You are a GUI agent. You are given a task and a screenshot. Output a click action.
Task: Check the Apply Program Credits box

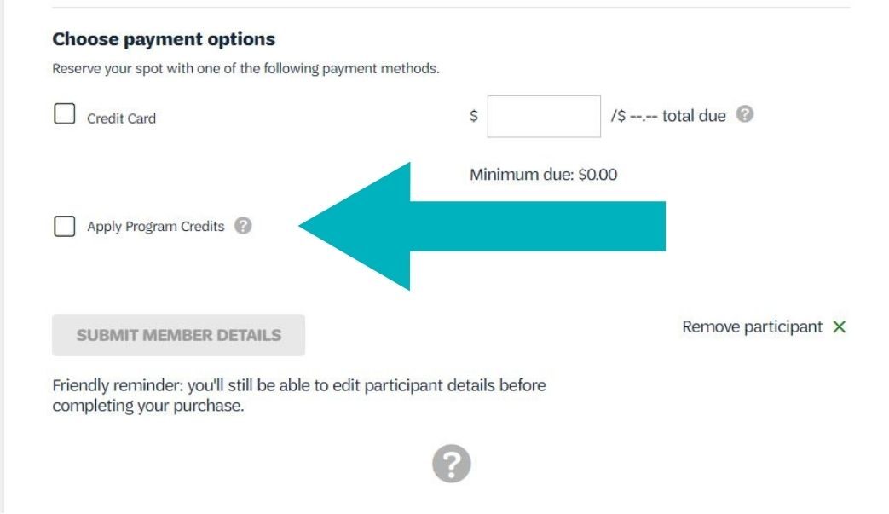[x=64, y=226]
